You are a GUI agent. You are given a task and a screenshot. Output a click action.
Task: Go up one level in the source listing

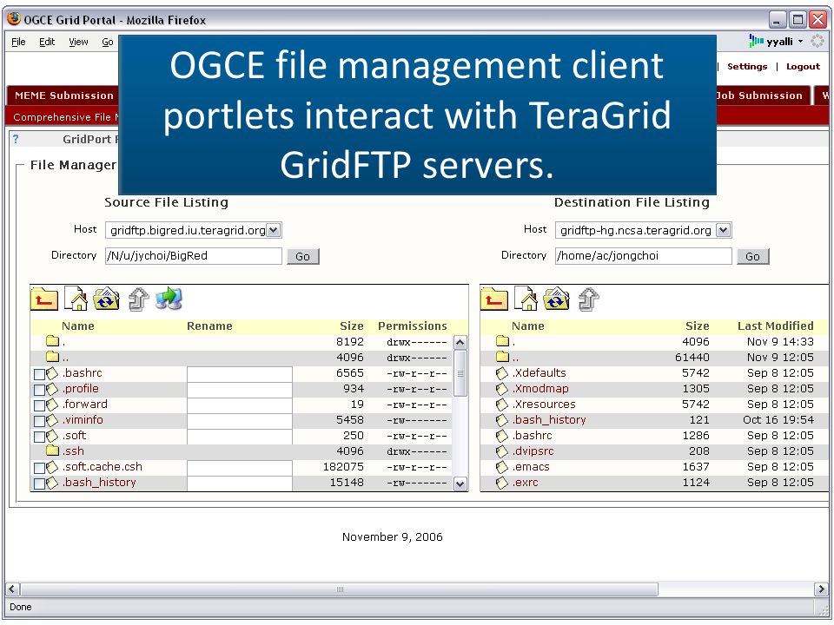(44, 299)
